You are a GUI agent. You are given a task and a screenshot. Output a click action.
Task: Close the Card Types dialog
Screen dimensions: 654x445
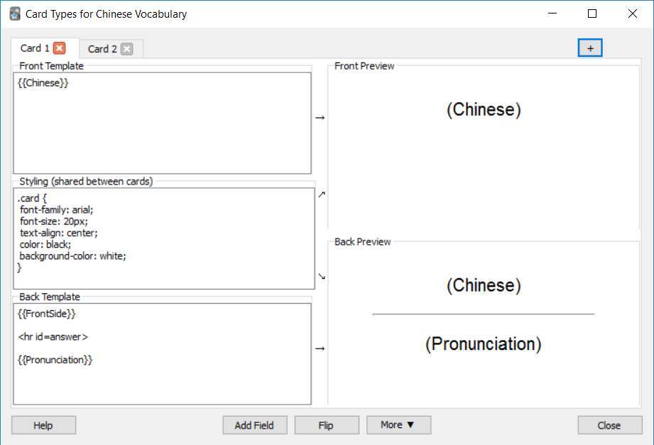coord(609,425)
